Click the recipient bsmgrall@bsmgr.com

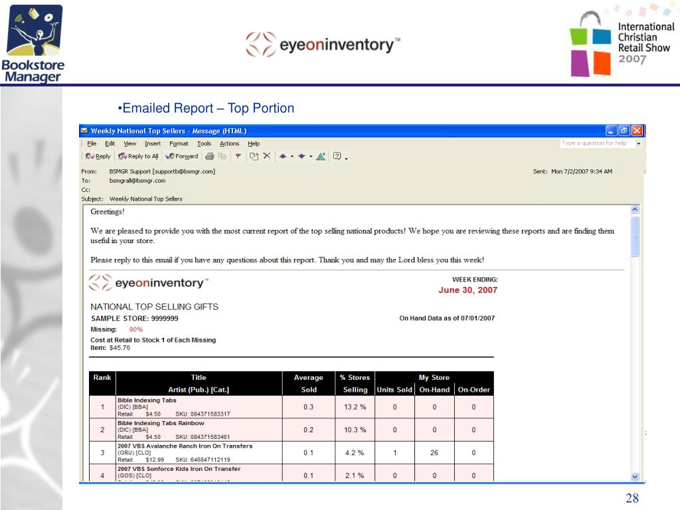[137, 181]
